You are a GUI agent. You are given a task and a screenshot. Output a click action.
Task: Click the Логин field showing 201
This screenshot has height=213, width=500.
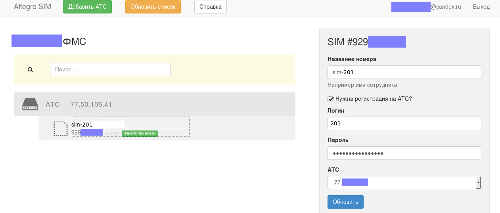click(x=404, y=123)
